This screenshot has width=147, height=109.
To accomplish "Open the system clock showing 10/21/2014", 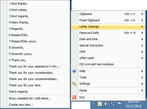I will click(x=133, y=104).
